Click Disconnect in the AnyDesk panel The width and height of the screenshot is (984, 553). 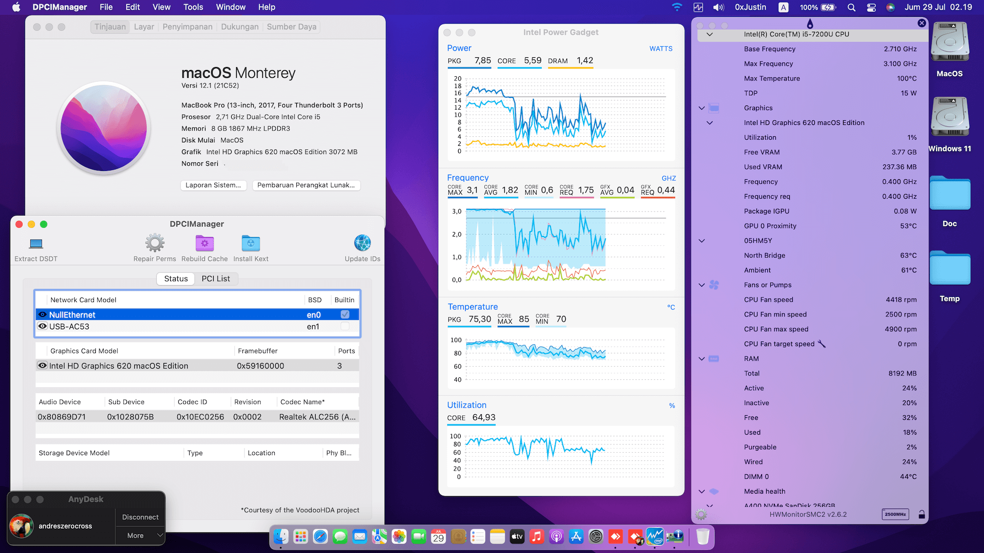pos(140,517)
